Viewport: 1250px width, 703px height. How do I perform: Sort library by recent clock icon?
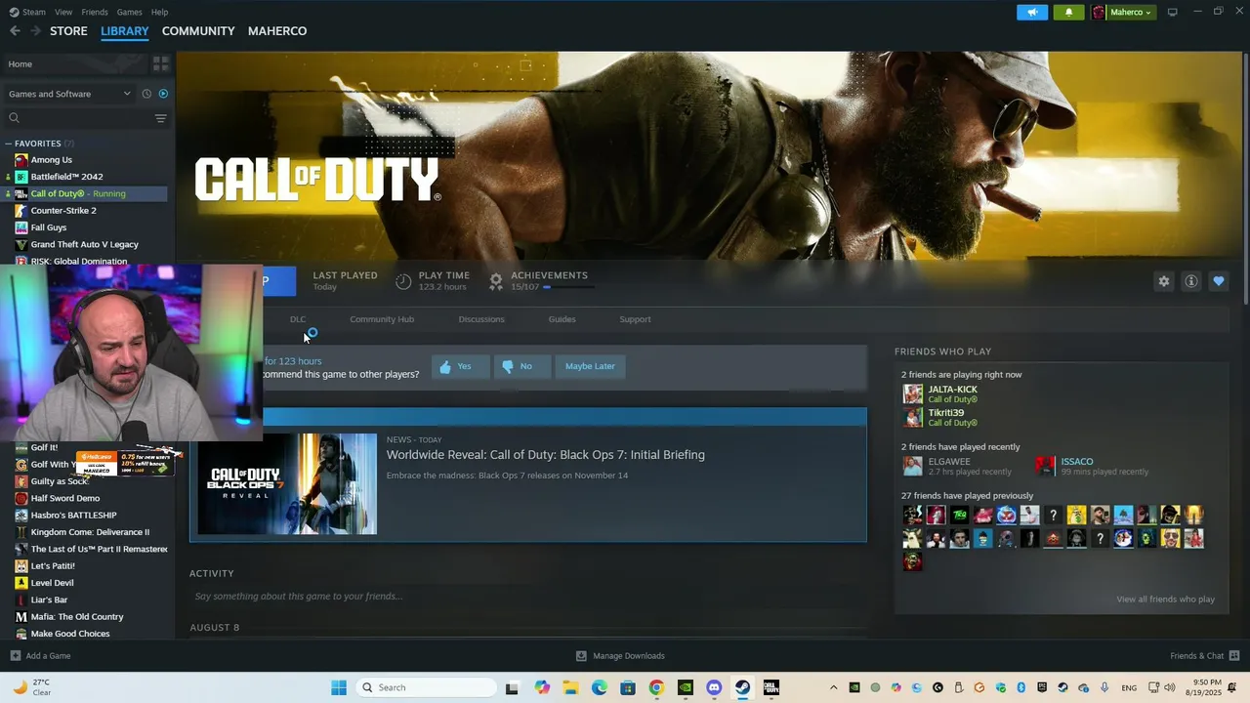146,94
